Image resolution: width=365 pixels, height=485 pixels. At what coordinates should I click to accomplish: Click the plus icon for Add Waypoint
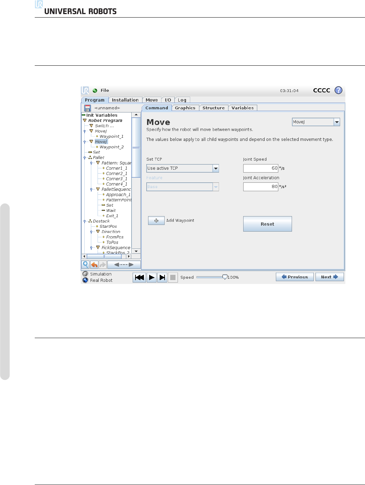click(156, 220)
